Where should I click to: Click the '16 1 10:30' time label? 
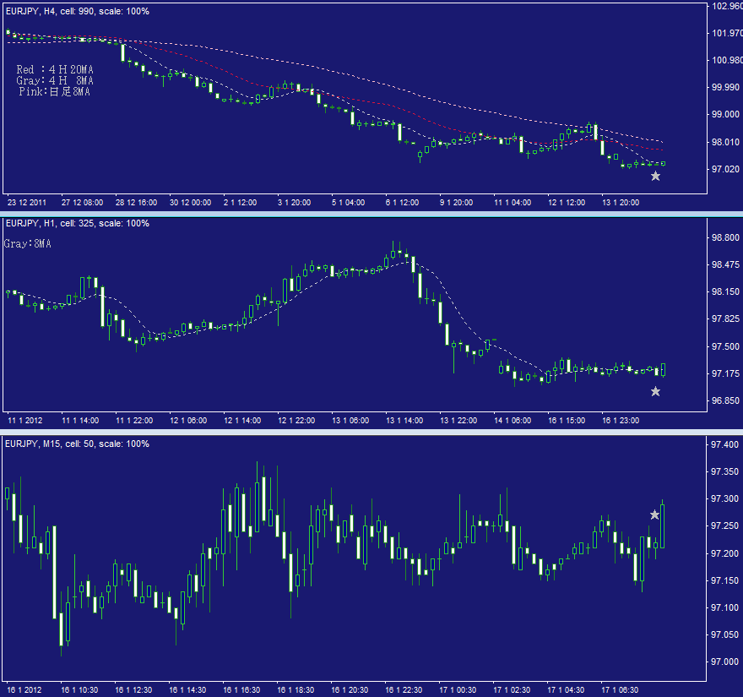coord(79,690)
